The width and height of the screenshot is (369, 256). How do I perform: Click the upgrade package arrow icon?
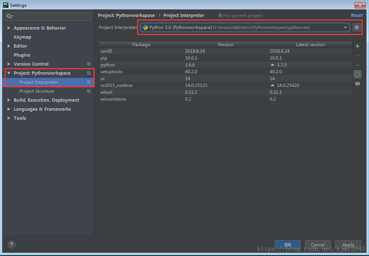tap(357, 65)
